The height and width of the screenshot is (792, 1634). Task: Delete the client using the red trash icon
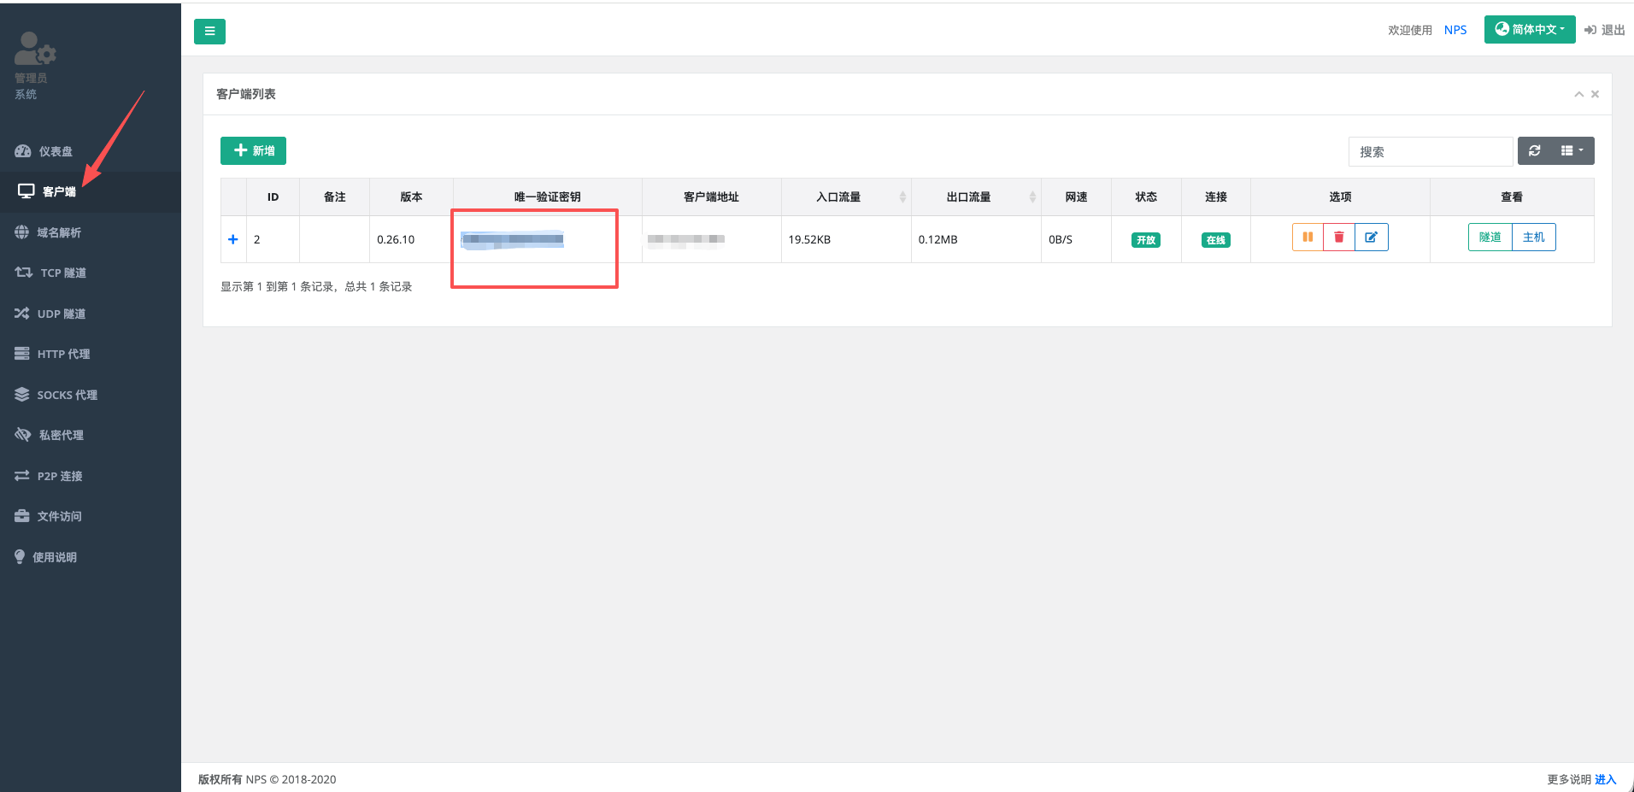coord(1339,238)
